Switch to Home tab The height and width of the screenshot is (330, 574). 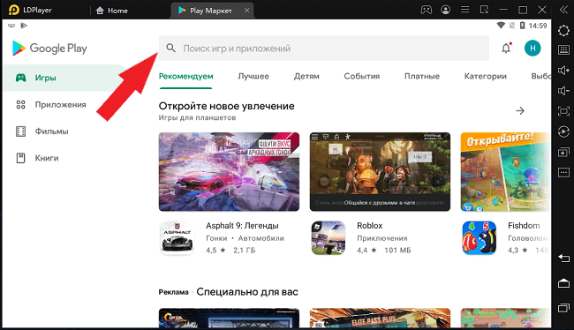(x=111, y=11)
